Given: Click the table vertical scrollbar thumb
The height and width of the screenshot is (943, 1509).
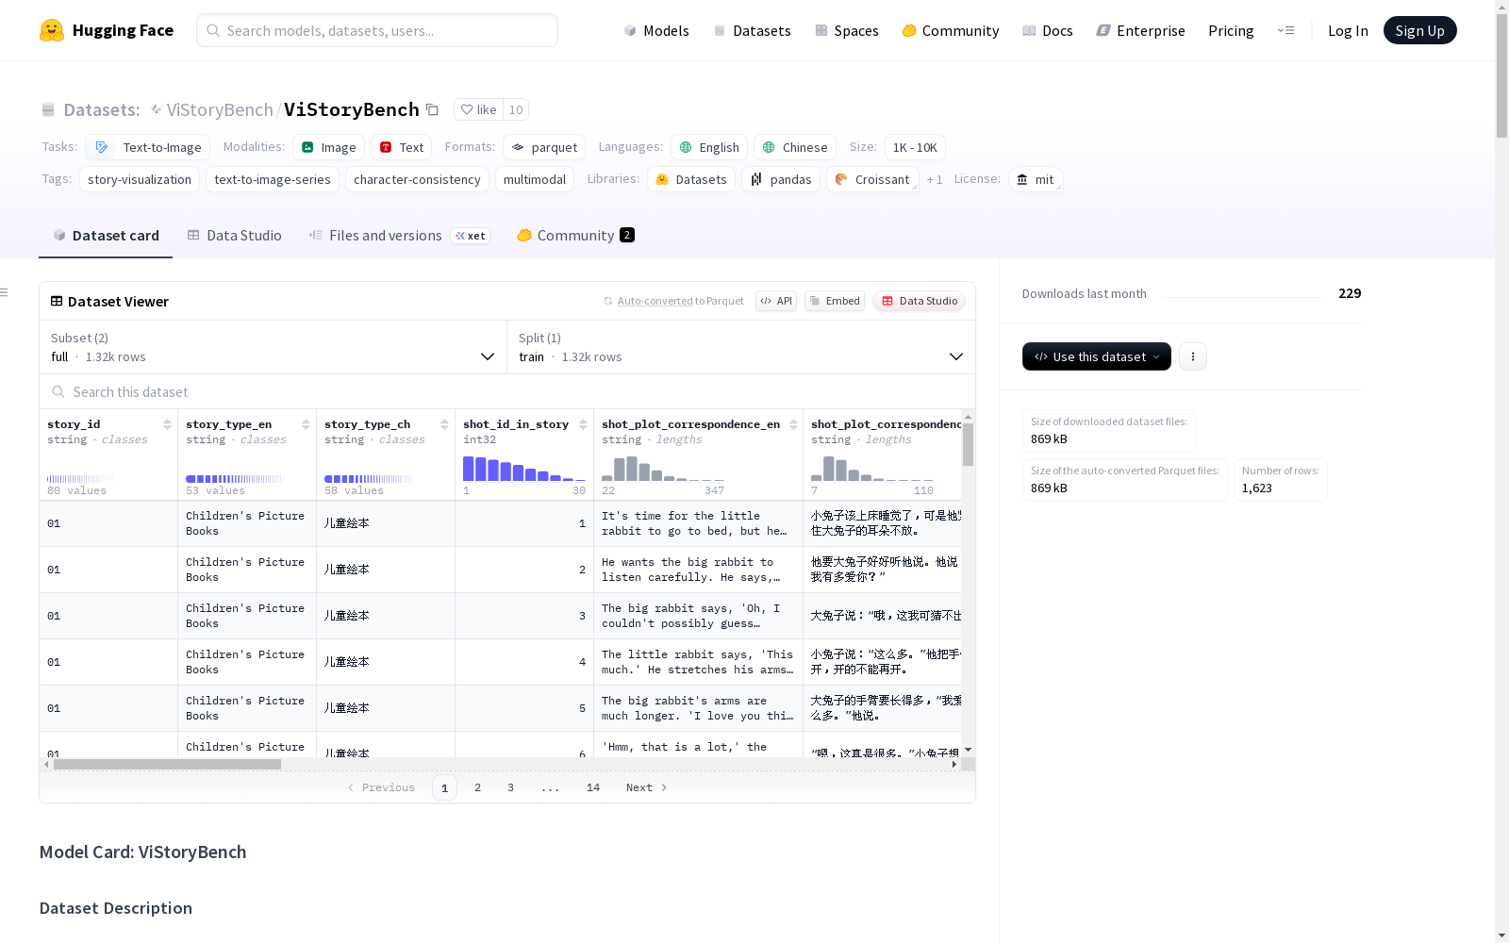Looking at the screenshot, I should click(968, 444).
